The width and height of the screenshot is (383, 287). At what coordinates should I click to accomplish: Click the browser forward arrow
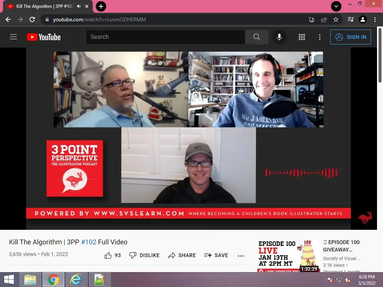[x=20, y=19]
